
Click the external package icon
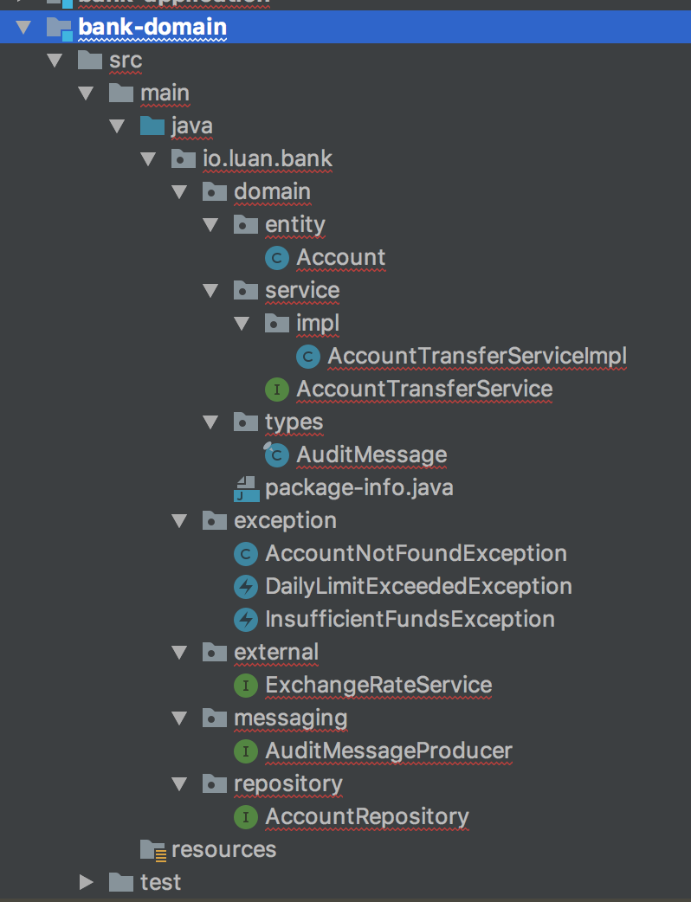(x=214, y=653)
